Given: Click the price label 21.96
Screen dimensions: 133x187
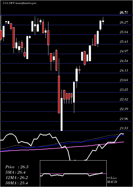Looking at the screenshot, I should pyautogui.click(x=124, y=119).
